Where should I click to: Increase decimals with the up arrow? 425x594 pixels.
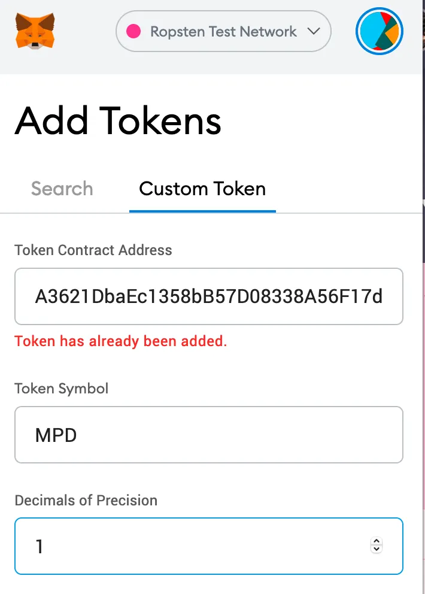point(377,542)
